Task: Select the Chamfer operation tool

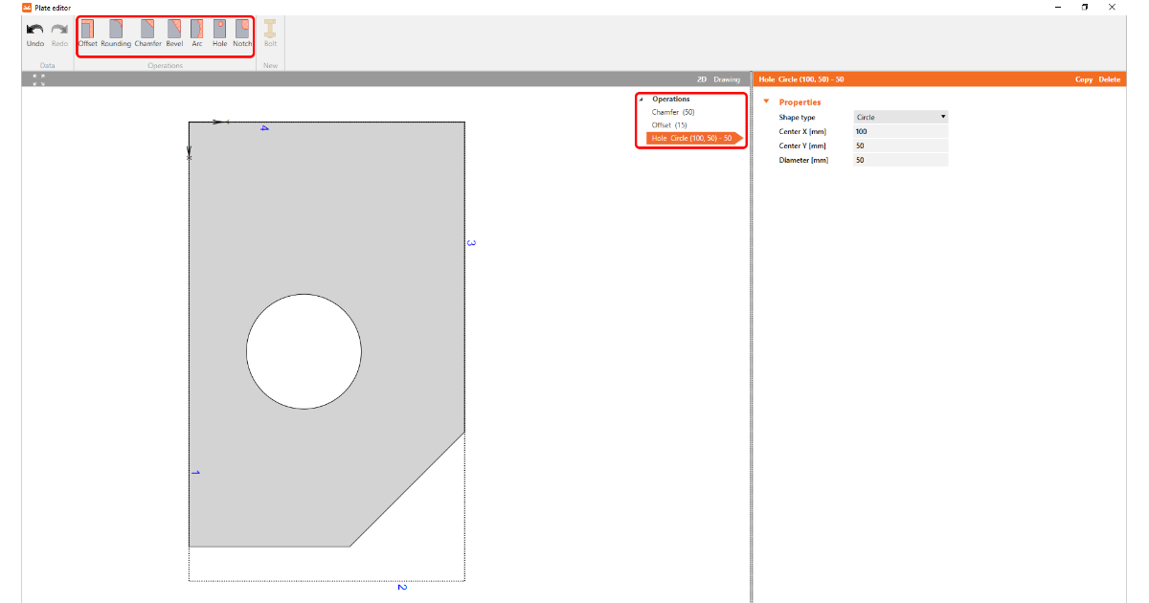Action: point(147,30)
